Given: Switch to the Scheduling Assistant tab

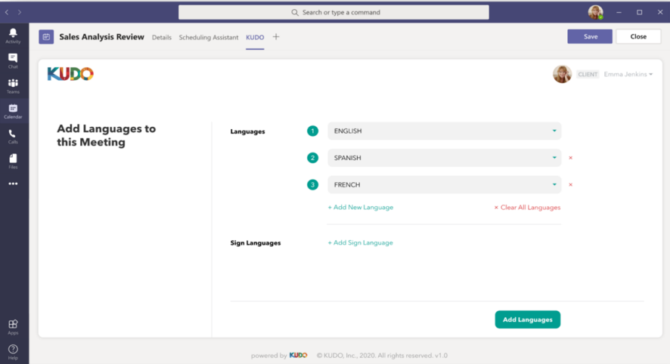Looking at the screenshot, I should click(209, 38).
